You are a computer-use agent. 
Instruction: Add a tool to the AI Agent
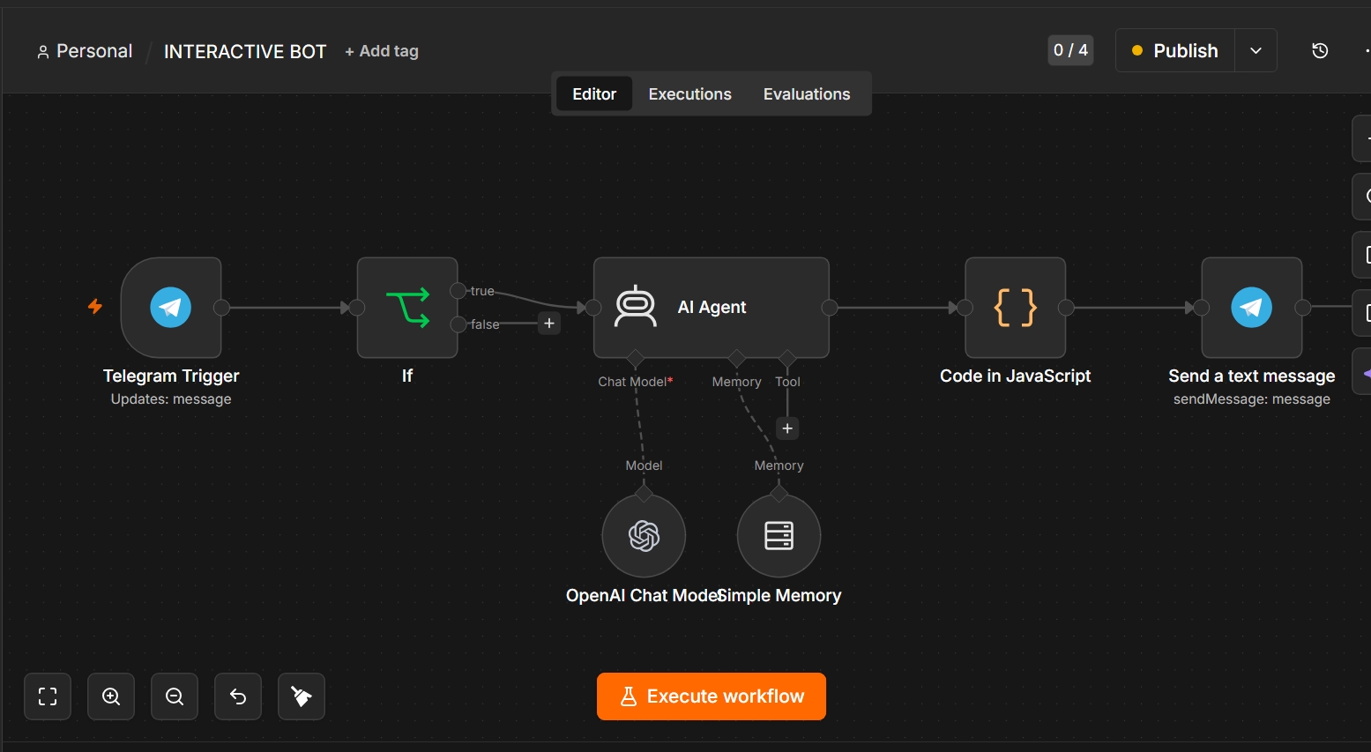[x=787, y=428]
